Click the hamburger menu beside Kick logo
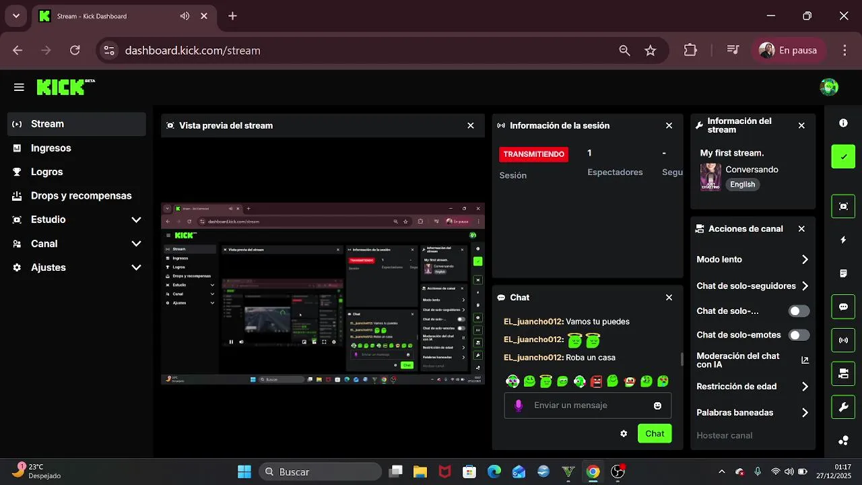This screenshot has width=862, height=485. (x=19, y=87)
